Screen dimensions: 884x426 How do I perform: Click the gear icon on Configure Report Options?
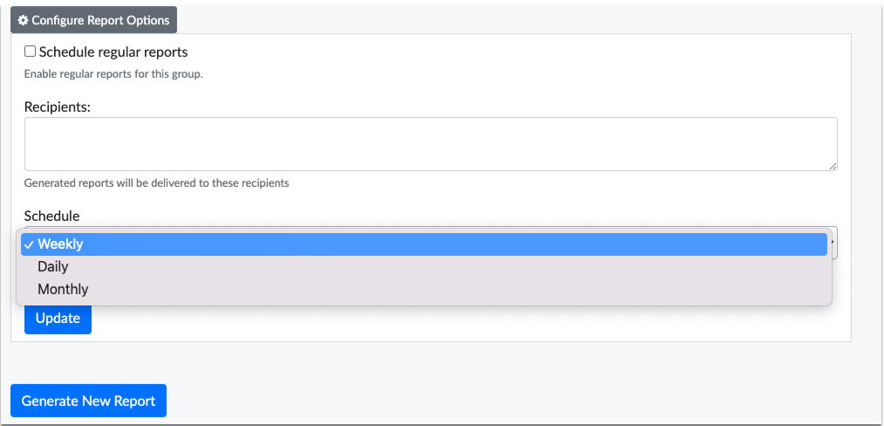click(23, 20)
